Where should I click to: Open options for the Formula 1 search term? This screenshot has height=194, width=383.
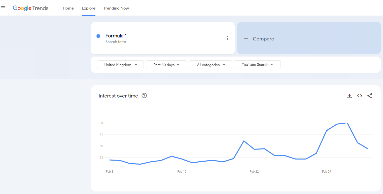(228, 38)
